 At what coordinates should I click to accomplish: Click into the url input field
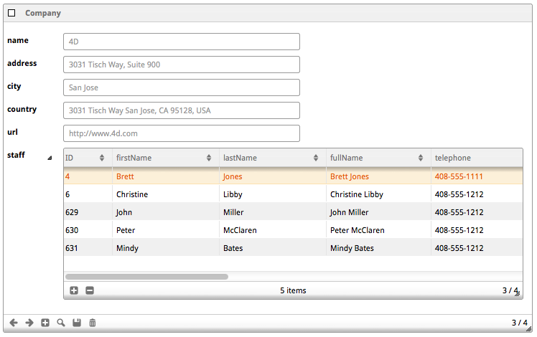181,133
